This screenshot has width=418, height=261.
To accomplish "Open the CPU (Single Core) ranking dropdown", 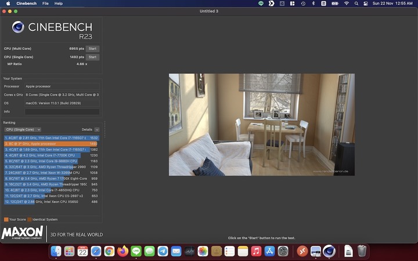I will [23, 129].
